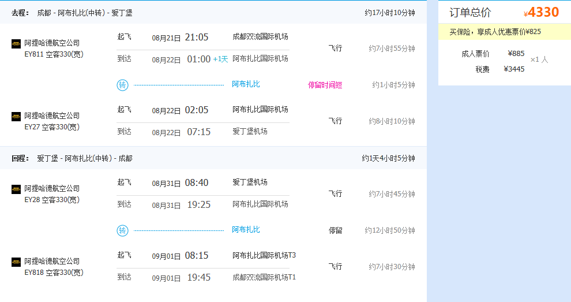Click the order total ¥4330 price
571x302 pixels.
pyautogui.click(x=541, y=12)
